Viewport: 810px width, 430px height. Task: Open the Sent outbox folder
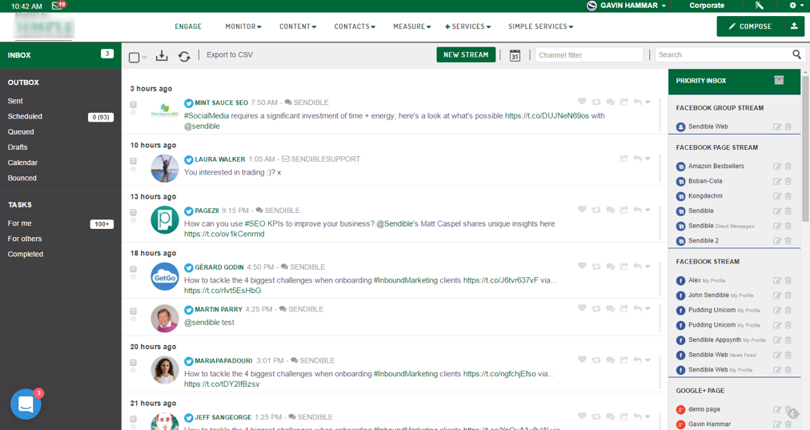[15, 101]
